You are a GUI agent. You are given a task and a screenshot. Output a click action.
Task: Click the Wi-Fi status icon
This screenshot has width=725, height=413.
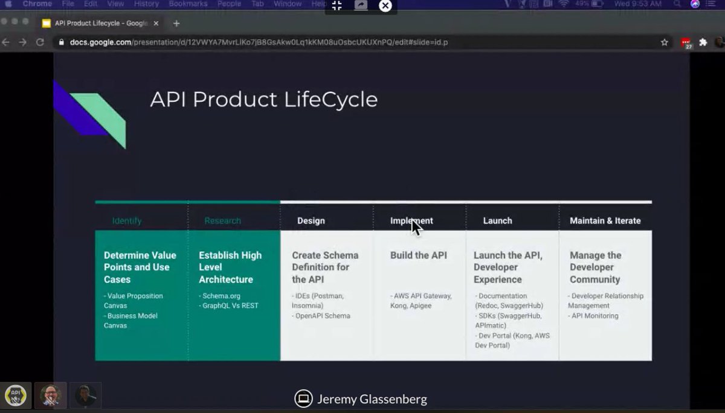pos(564,4)
